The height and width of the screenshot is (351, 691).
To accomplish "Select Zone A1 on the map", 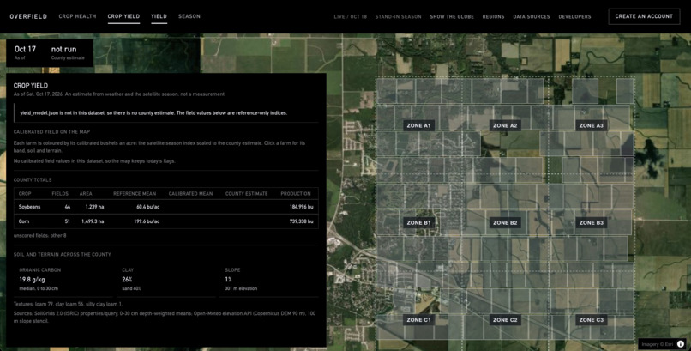I will [418, 125].
